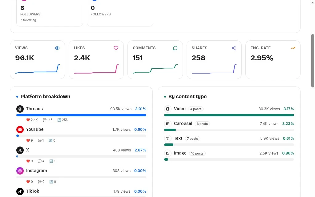Click the X 2.87% engagement rate
The width and height of the screenshot is (315, 197).
click(x=140, y=150)
